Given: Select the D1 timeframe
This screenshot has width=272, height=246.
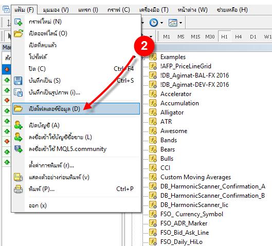Looking at the screenshot, I should coord(253,37).
